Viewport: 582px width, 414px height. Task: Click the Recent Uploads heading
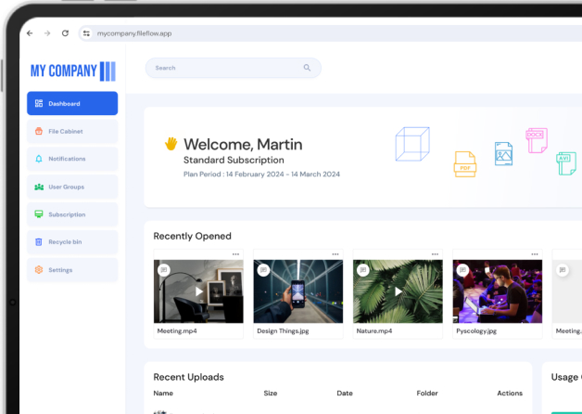tap(188, 377)
